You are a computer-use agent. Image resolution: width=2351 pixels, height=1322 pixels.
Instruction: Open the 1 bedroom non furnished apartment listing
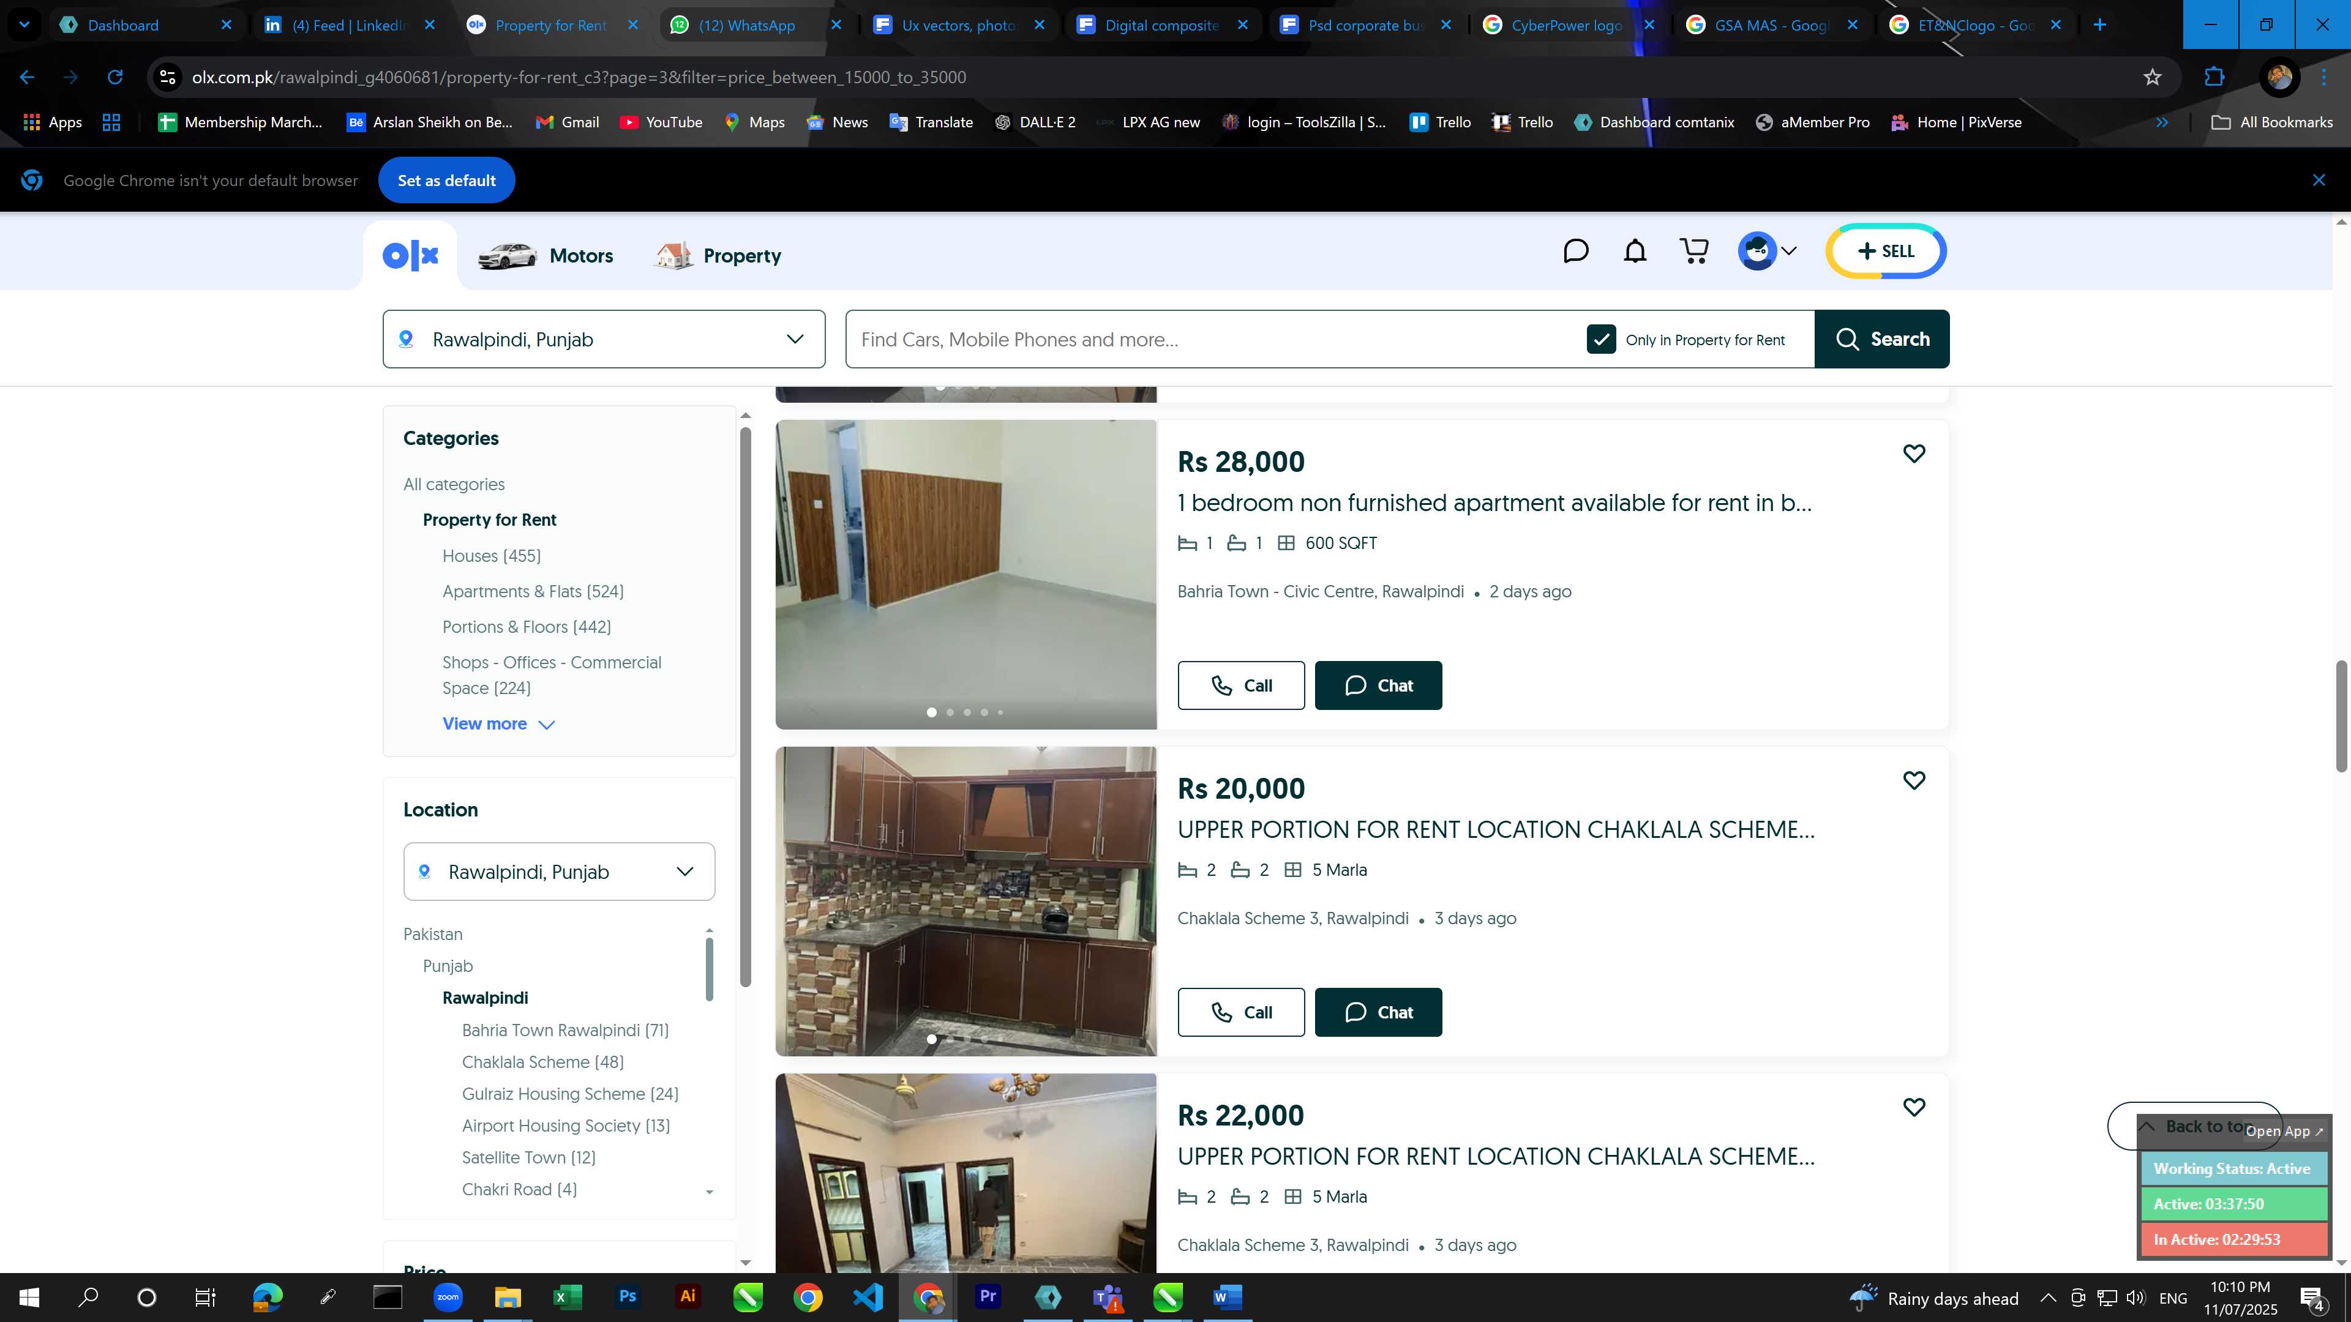point(1494,502)
